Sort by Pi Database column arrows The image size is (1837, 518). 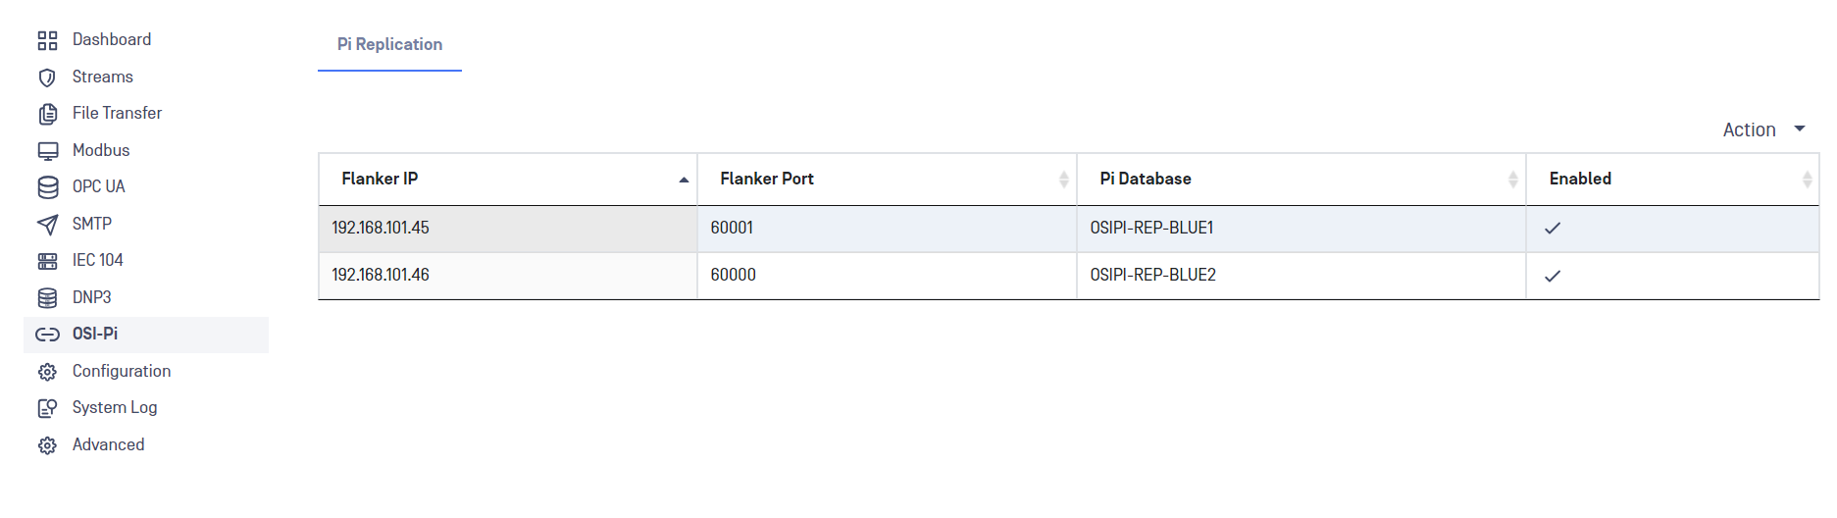(x=1513, y=179)
